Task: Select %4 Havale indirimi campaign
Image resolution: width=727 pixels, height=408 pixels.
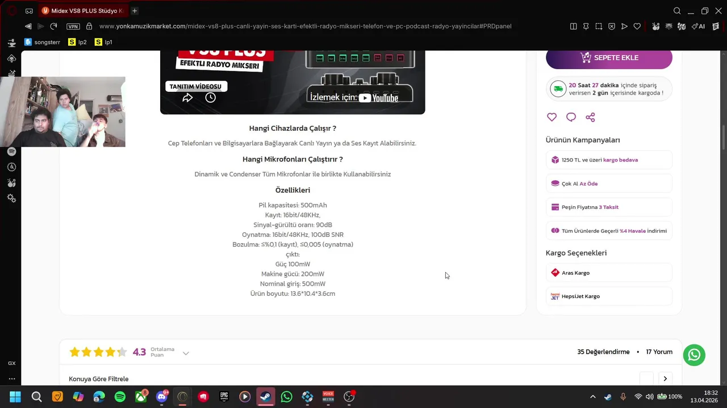Action: pos(609,231)
